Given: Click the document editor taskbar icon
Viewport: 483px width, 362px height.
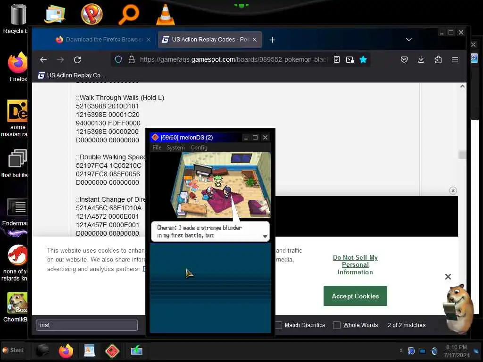Looking at the screenshot, I should click(89, 351).
